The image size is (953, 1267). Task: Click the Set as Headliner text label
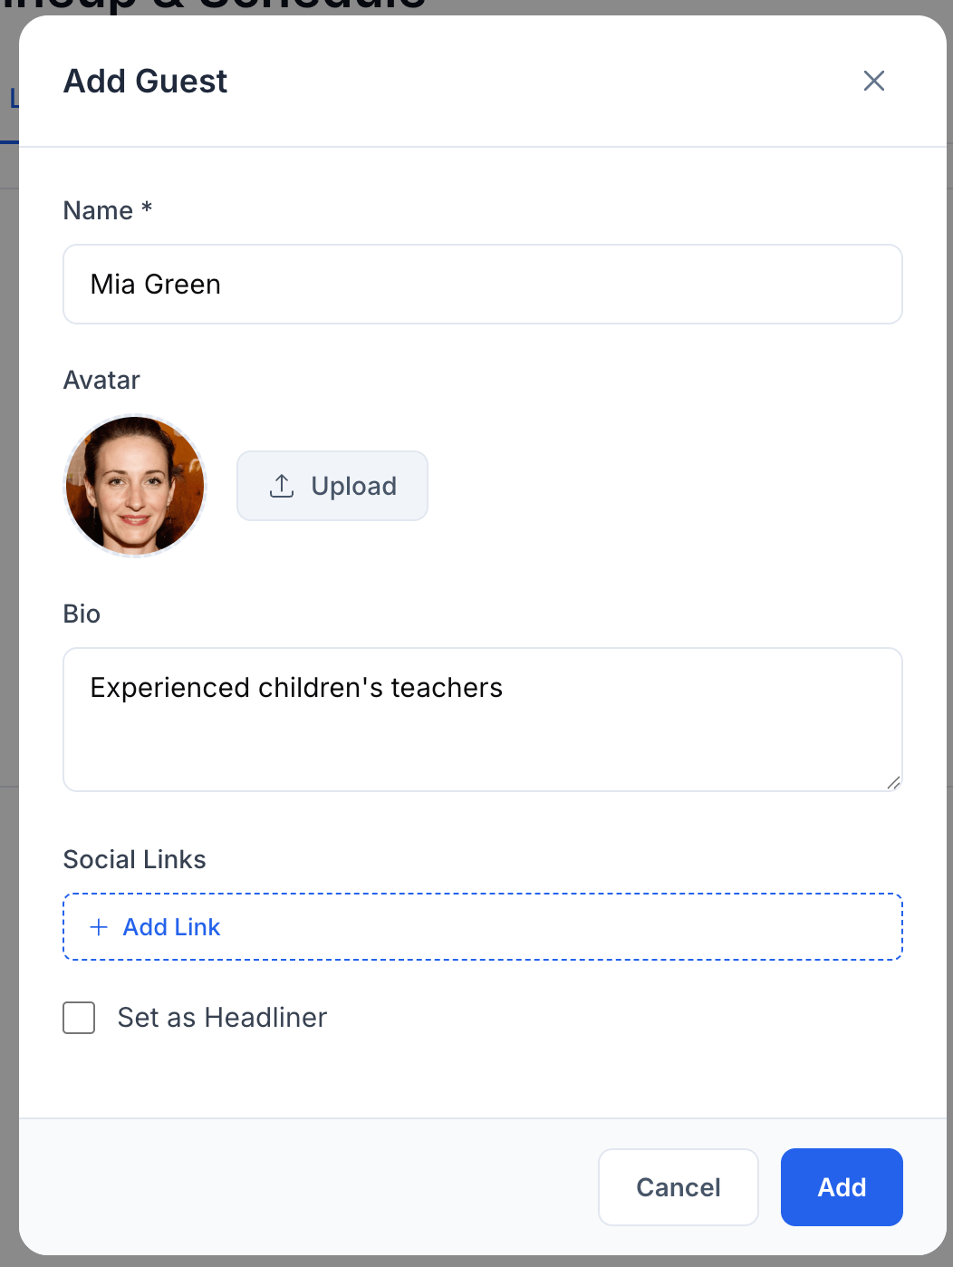click(x=221, y=1017)
